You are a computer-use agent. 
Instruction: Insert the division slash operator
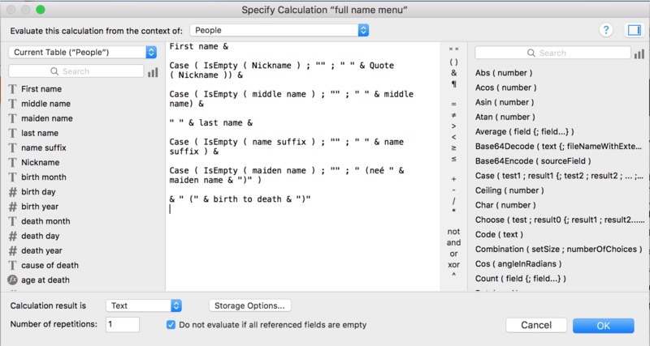453,201
